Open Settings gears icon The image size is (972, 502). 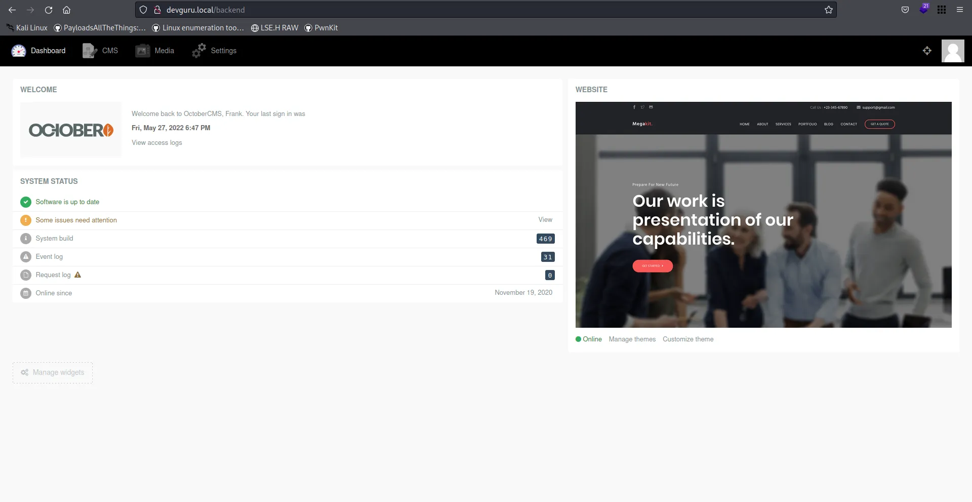[199, 51]
